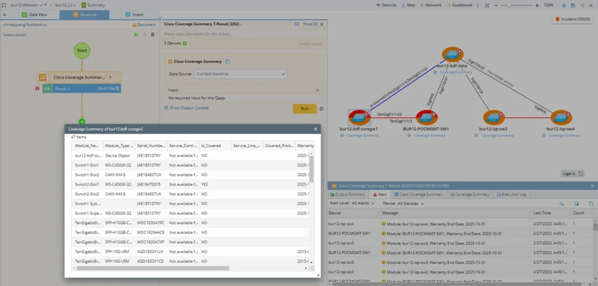Collapse the Input section
Screen dimensions: 598x286
click(x=317, y=90)
